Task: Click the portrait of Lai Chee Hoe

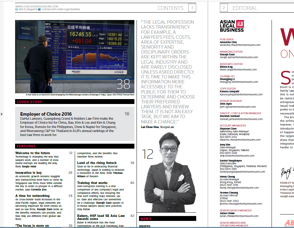Action: tap(169, 172)
